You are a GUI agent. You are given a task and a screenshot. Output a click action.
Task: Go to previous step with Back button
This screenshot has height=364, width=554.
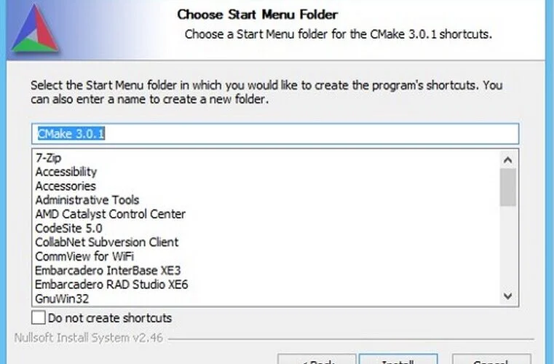click(x=317, y=359)
